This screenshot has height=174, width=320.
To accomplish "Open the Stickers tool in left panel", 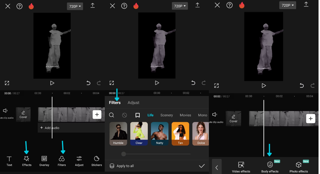I will point(97,161).
